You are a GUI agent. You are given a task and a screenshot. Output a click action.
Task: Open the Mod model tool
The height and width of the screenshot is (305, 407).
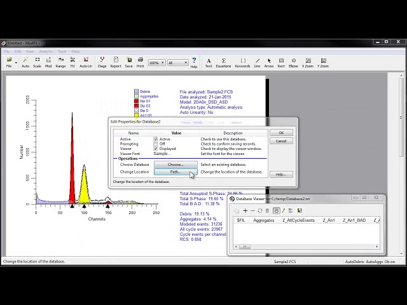pos(48,62)
